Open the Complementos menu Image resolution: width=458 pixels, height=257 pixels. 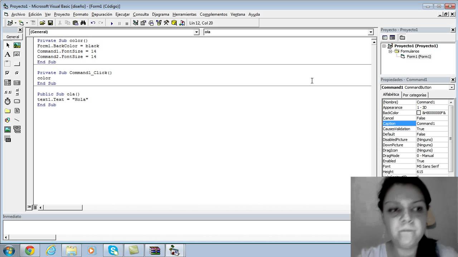[213, 14]
